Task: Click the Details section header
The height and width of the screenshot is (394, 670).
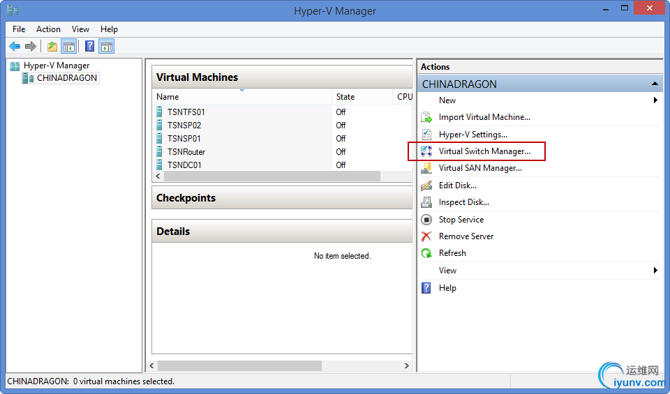Action: click(x=283, y=232)
